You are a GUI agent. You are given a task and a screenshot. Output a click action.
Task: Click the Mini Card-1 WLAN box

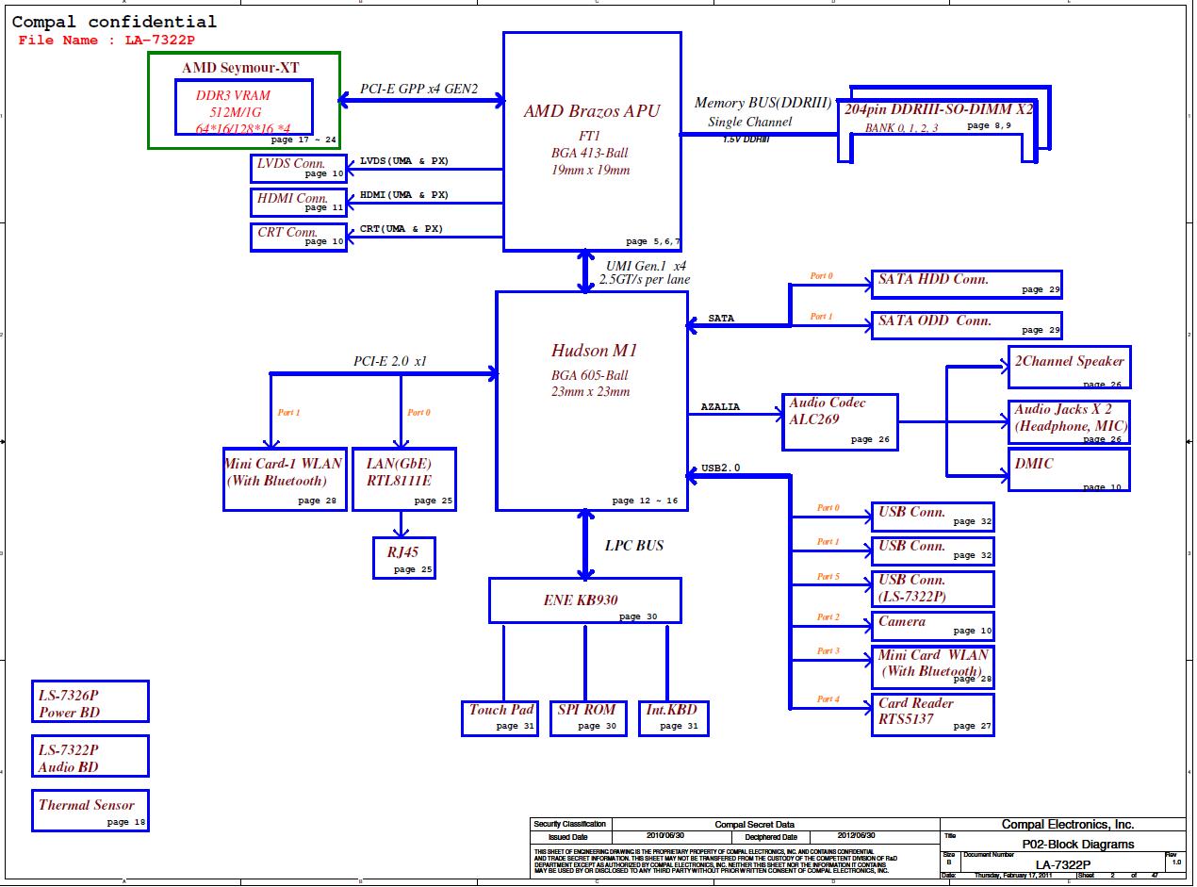click(x=285, y=480)
